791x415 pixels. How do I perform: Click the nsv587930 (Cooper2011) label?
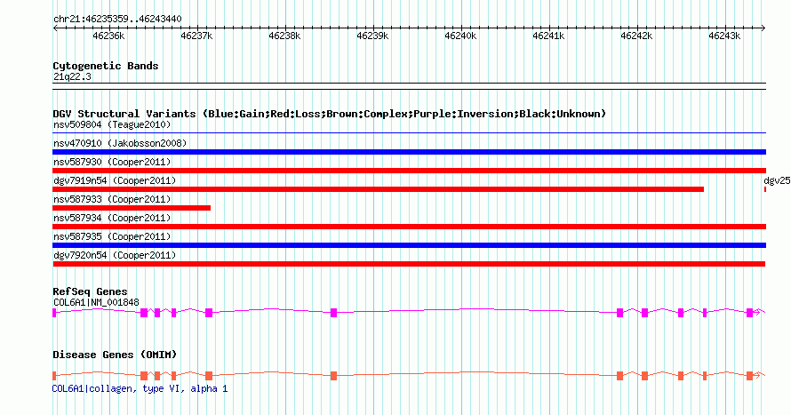point(112,162)
